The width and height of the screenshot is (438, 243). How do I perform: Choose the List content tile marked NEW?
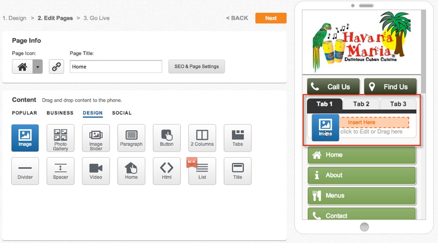coord(202,171)
